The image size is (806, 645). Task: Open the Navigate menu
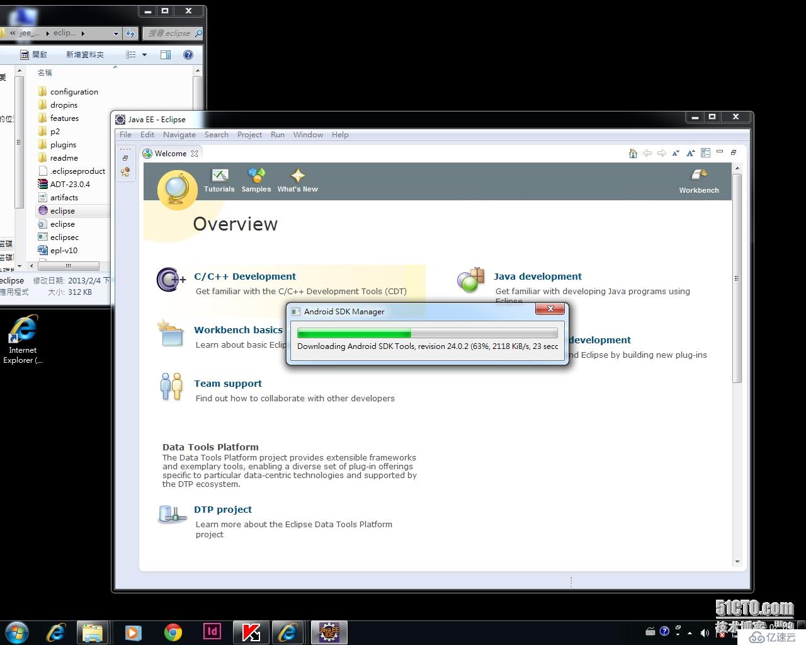pos(179,135)
